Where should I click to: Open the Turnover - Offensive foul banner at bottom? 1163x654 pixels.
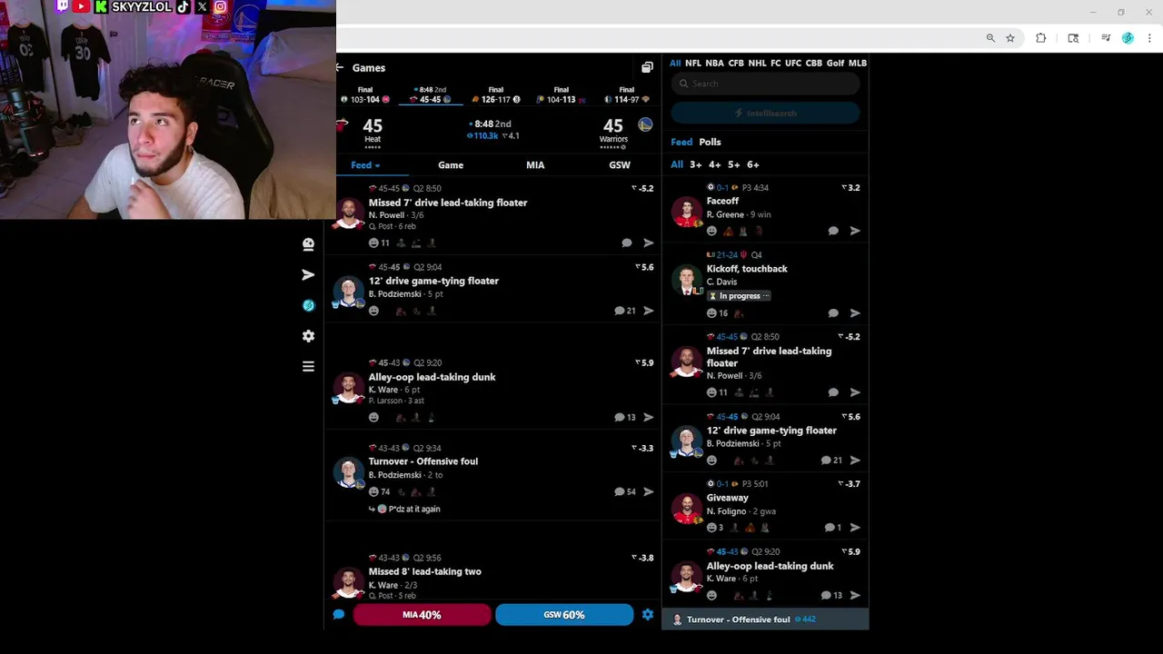coord(765,619)
